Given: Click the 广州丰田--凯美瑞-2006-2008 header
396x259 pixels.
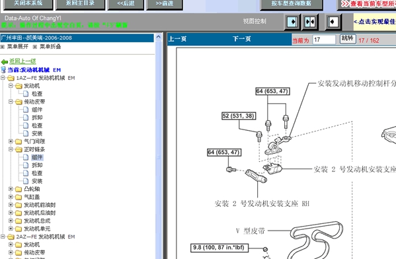Looking at the screenshot, I should point(77,38).
